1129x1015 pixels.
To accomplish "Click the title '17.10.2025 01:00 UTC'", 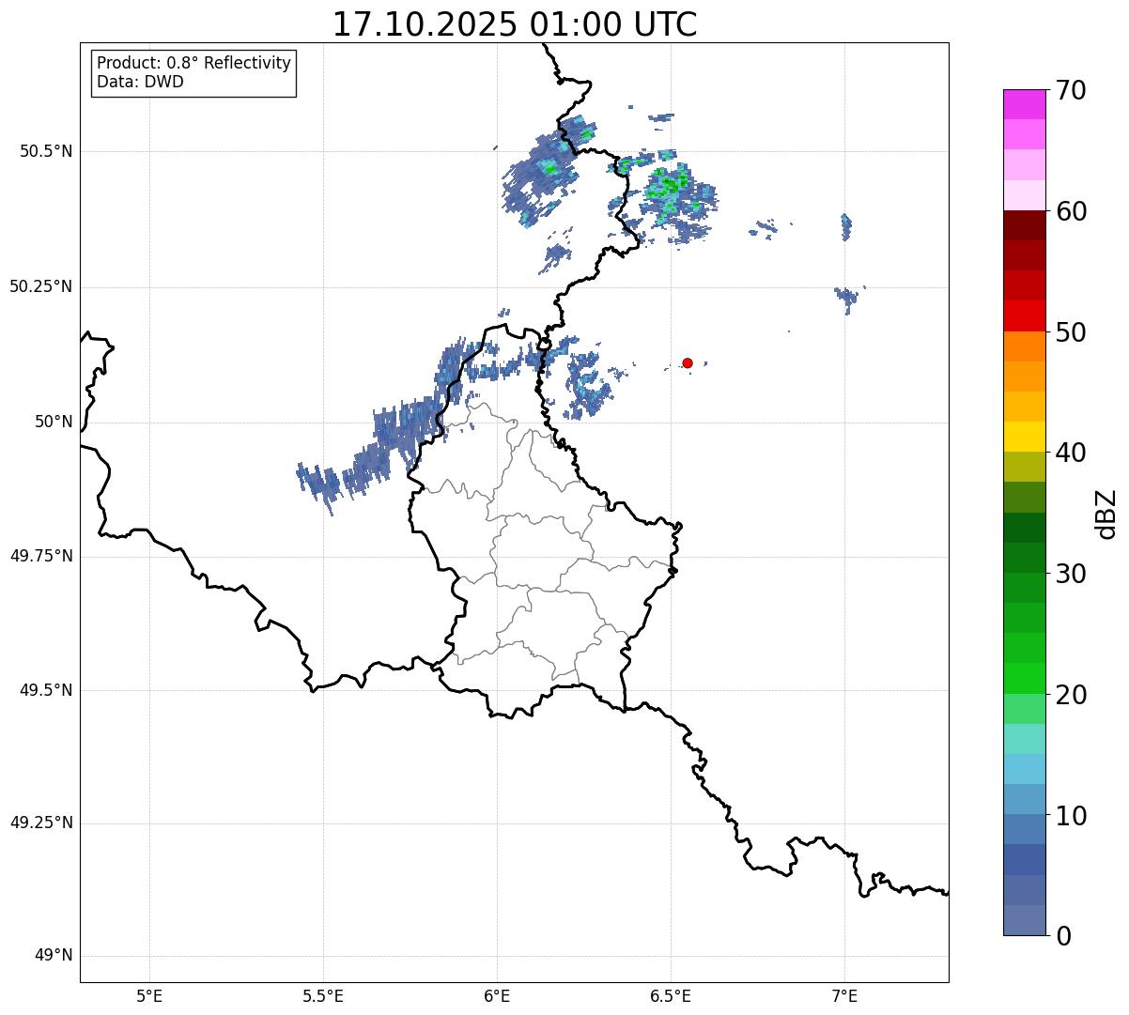I will (515, 24).
